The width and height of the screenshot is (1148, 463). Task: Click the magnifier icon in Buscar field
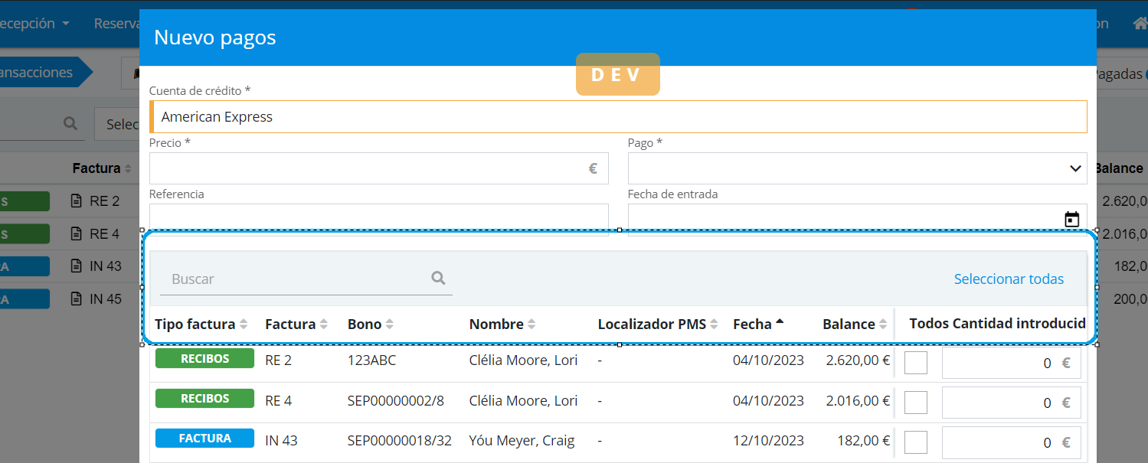(438, 279)
